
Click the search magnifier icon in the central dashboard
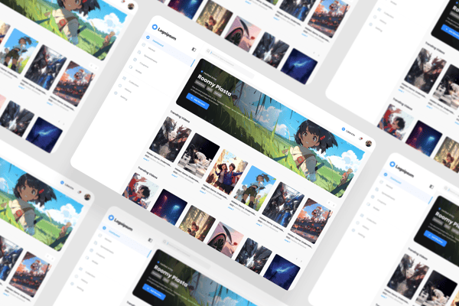click(x=208, y=51)
